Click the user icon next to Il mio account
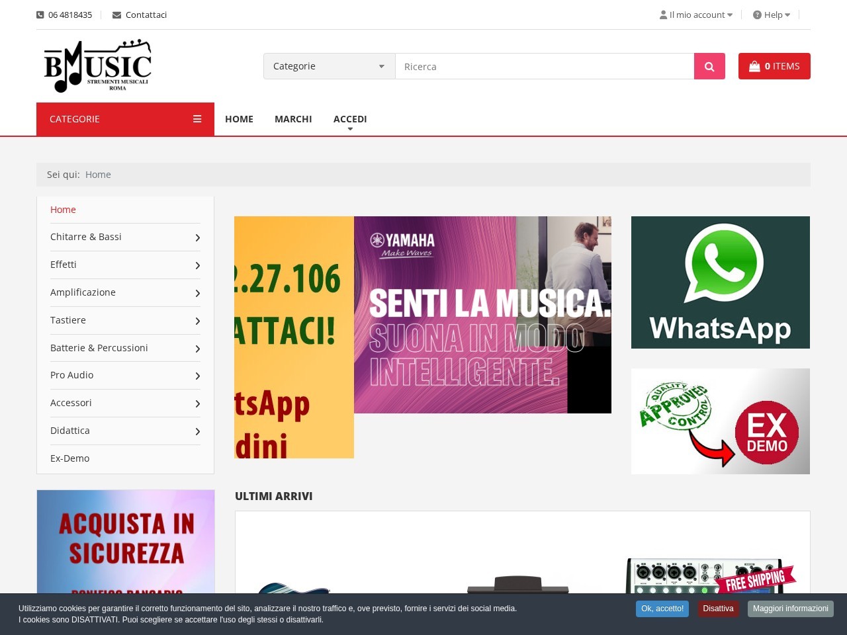Screen dimensions: 847x635 (x=662, y=15)
